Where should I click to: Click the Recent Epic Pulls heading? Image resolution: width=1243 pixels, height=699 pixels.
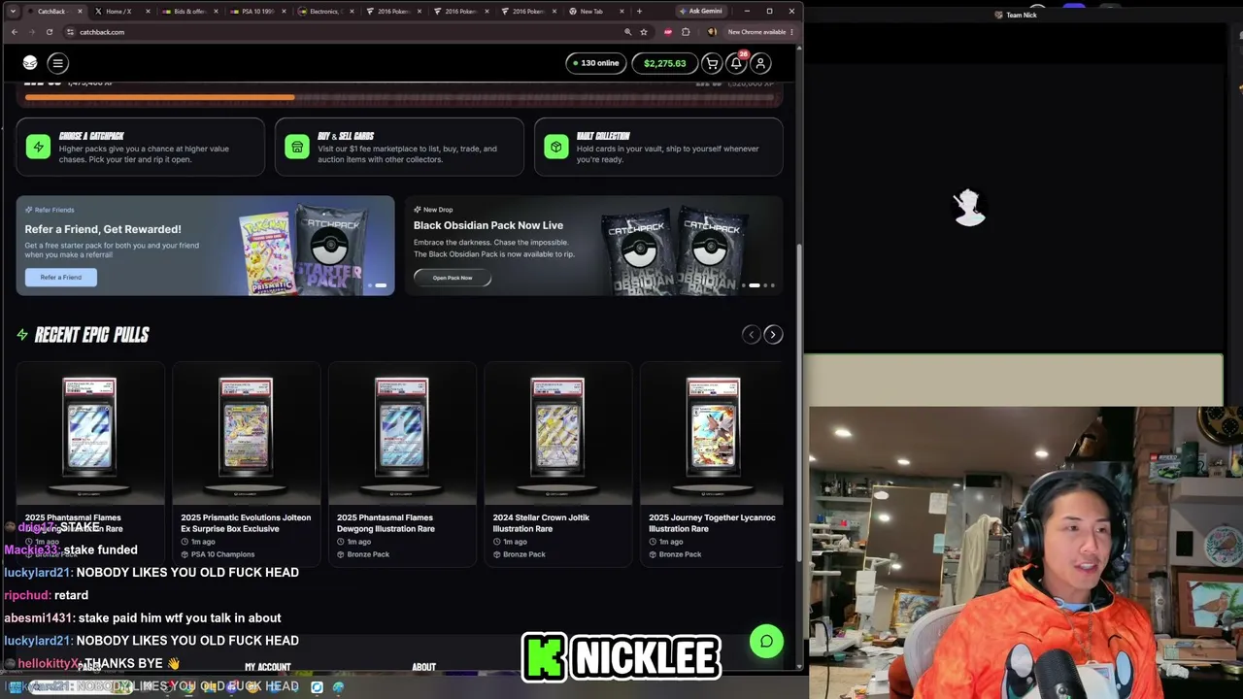91,335
